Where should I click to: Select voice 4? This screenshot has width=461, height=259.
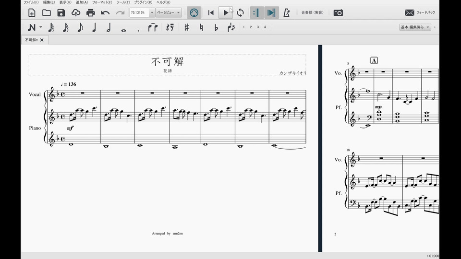pos(265,27)
